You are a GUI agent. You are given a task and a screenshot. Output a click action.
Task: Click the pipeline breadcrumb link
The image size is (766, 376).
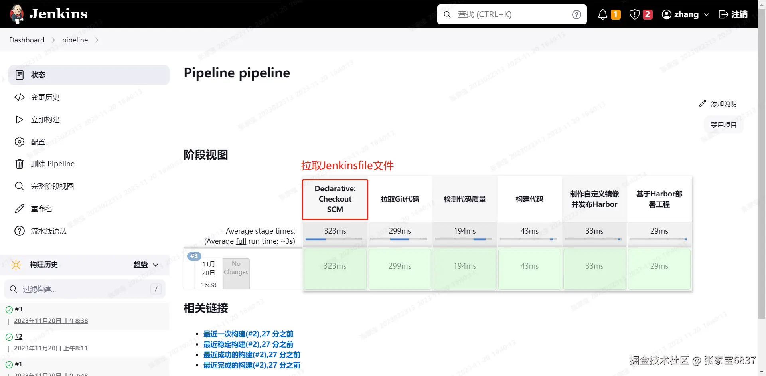tap(75, 40)
